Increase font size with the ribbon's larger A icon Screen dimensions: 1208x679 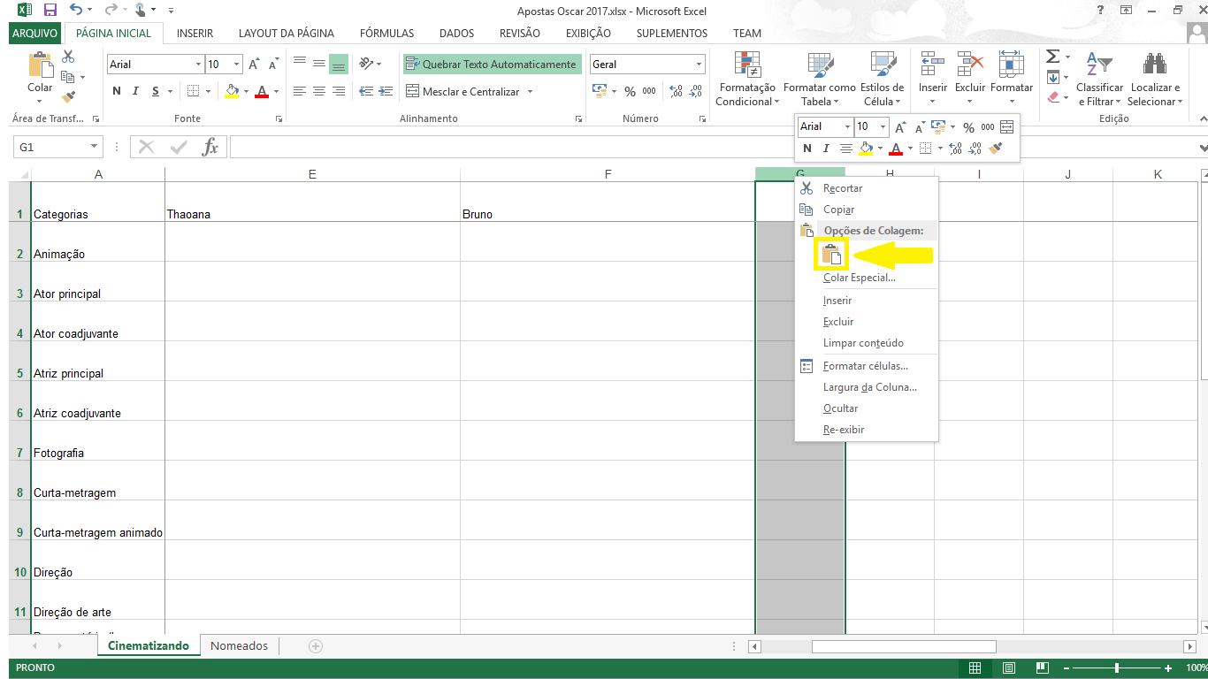254,65
